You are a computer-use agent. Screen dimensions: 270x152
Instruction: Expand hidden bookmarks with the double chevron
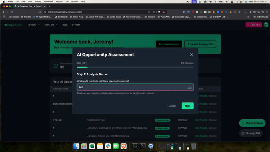[x=248, y=17]
